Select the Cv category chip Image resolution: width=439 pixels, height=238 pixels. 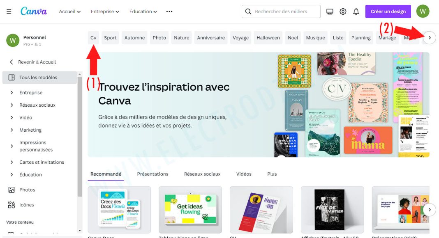(x=93, y=38)
